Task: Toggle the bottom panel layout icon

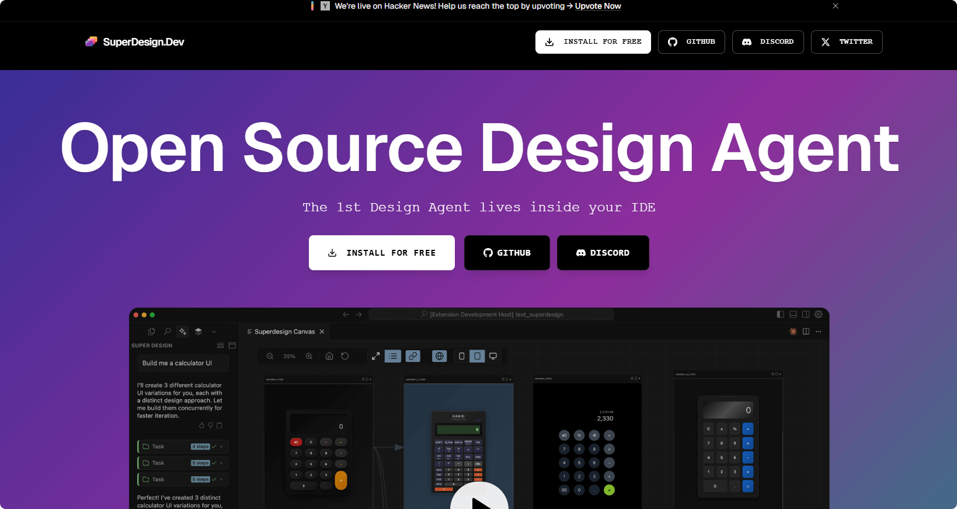Action: 793,314
